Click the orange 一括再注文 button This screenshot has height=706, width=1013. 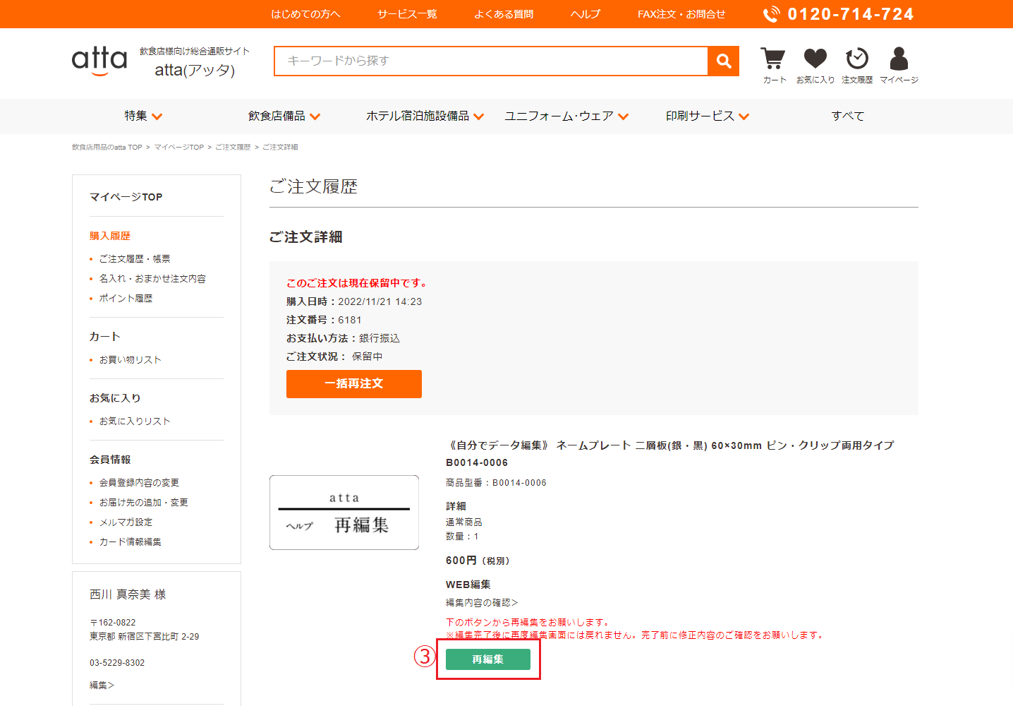pyautogui.click(x=353, y=384)
